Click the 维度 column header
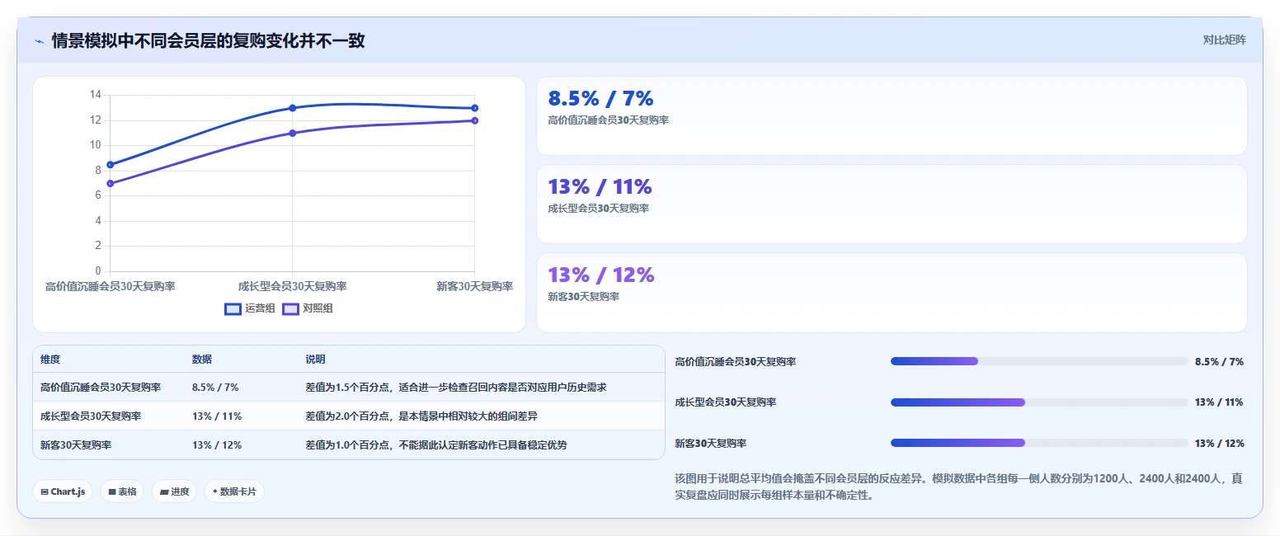Viewport: 1280px width, 536px height. point(50,360)
